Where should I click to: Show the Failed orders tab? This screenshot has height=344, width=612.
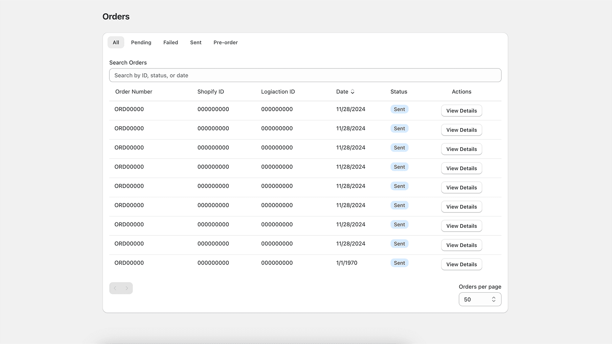click(171, 42)
